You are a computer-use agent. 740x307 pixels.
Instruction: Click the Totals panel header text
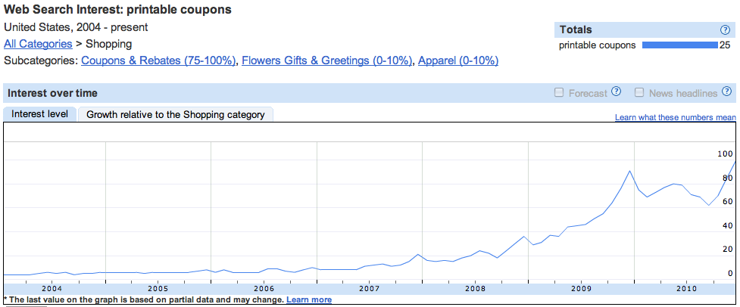576,30
